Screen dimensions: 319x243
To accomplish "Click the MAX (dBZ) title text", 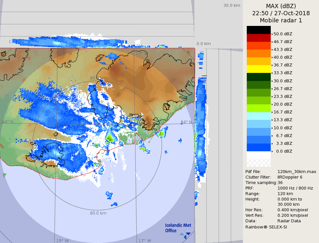I will tap(281, 6).
